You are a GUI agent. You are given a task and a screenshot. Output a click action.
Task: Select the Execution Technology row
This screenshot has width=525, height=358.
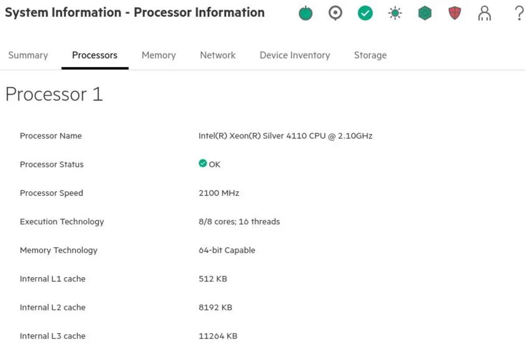[x=62, y=221]
